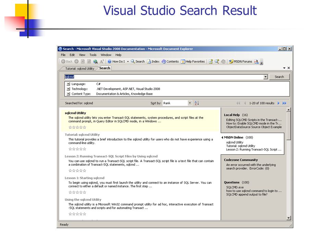
Task: Click the Add to Help Favorites icon
Action: point(211,61)
